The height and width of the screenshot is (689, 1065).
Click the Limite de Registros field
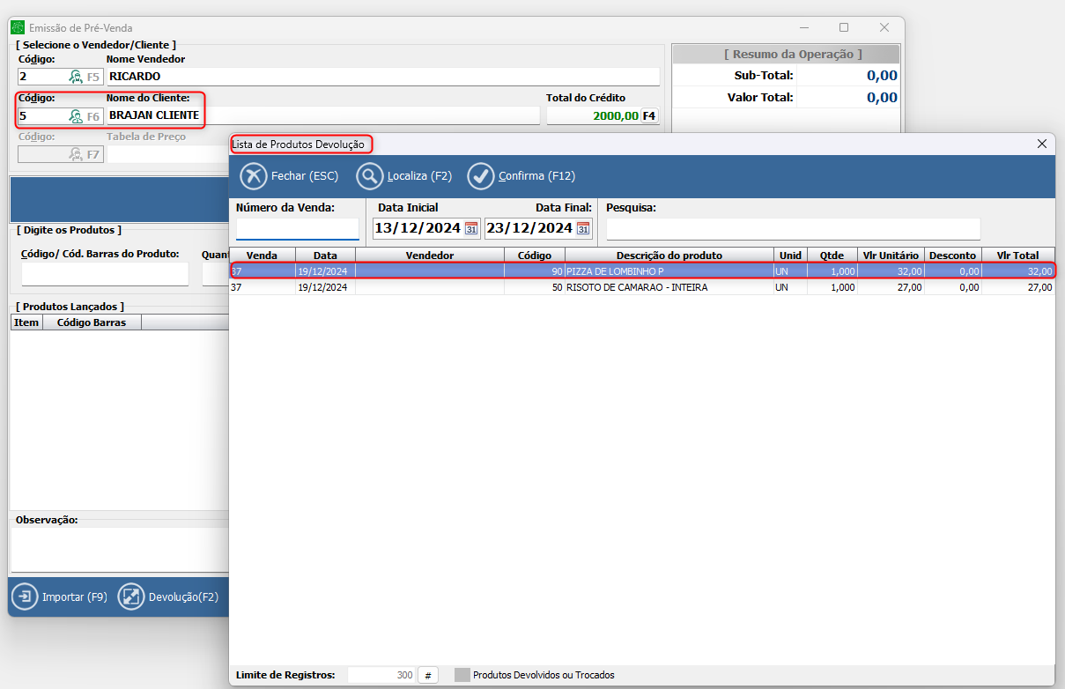coord(381,675)
